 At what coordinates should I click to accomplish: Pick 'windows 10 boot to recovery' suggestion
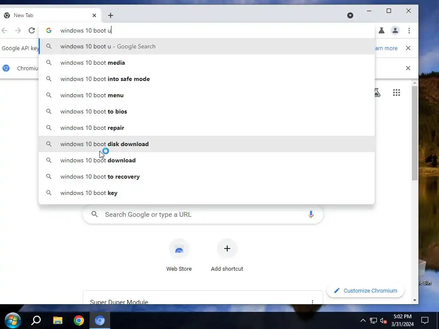click(207, 176)
